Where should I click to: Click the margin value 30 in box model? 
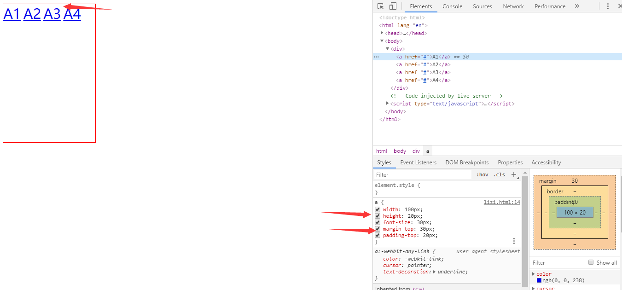575,181
